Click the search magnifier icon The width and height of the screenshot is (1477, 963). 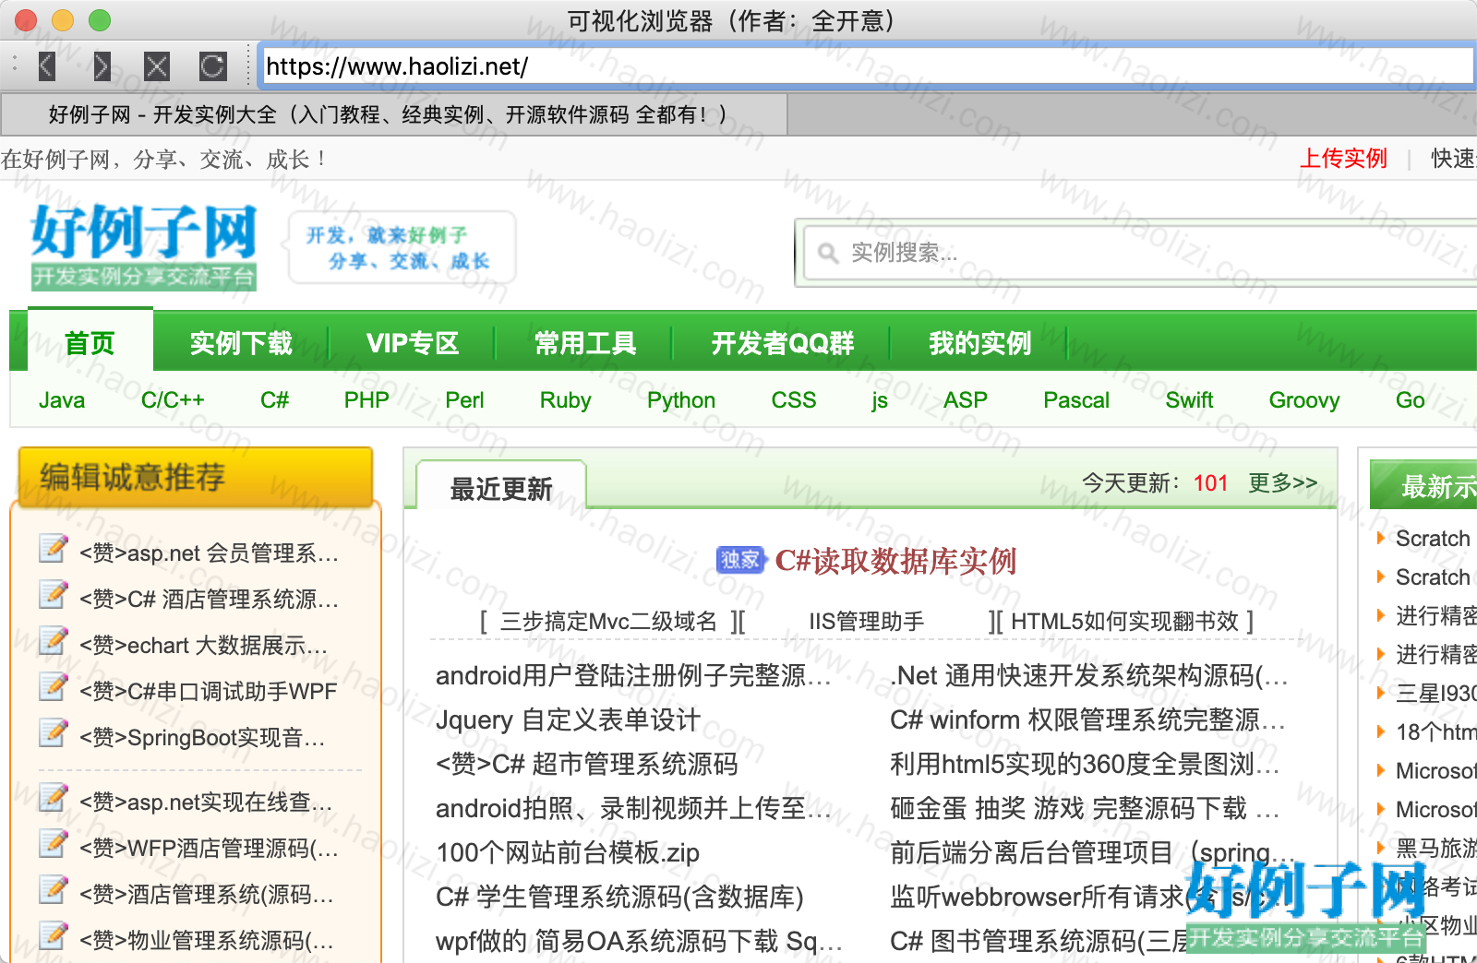[x=828, y=253]
